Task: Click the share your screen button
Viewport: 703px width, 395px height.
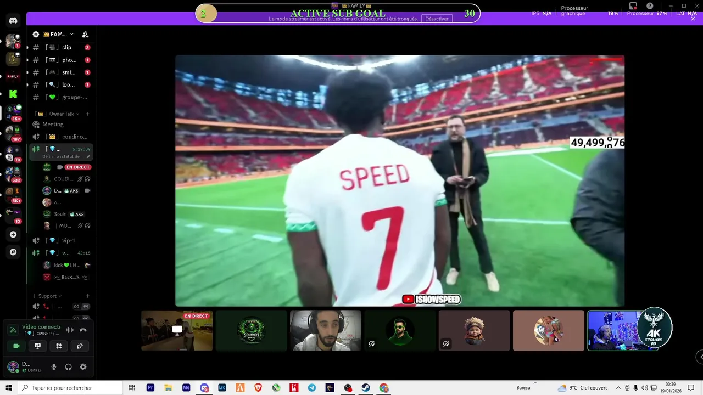Action: 38,346
